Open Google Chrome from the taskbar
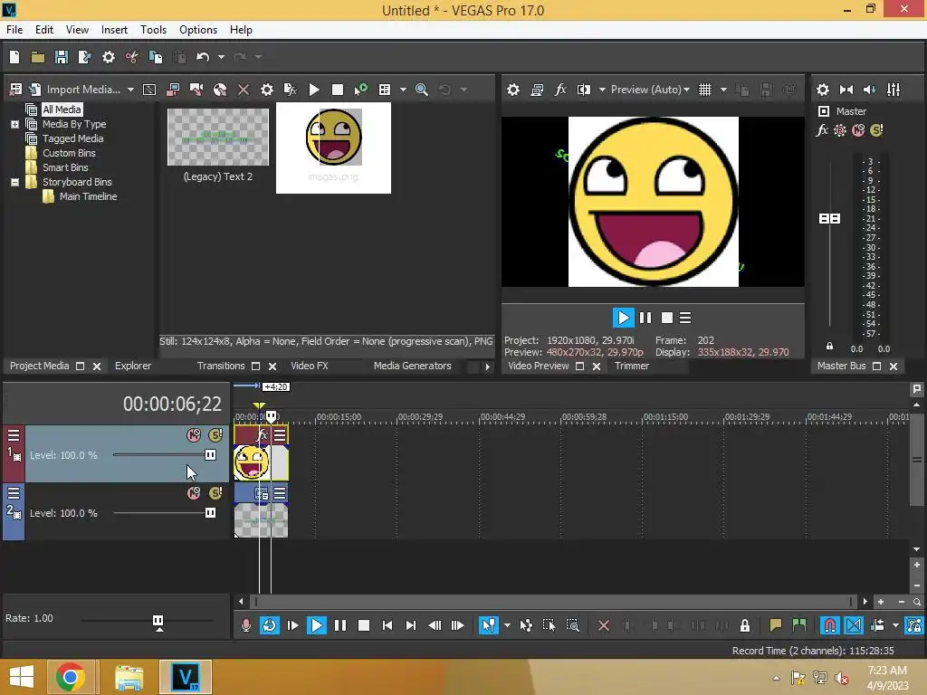This screenshot has height=695, width=927. pyautogui.click(x=71, y=677)
